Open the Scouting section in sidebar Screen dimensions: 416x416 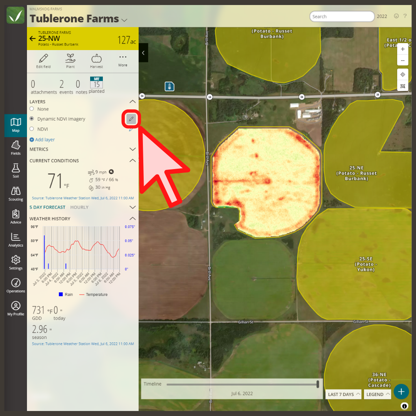point(16,194)
